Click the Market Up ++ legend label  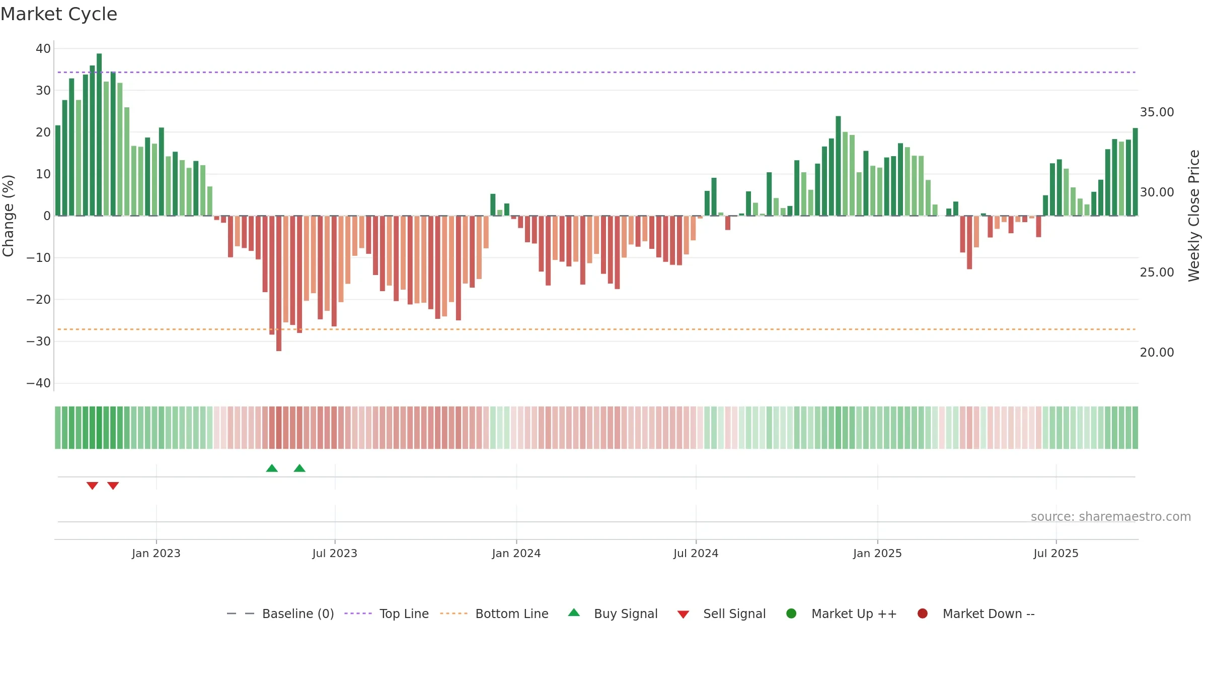pyautogui.click(x=854, y=614)
